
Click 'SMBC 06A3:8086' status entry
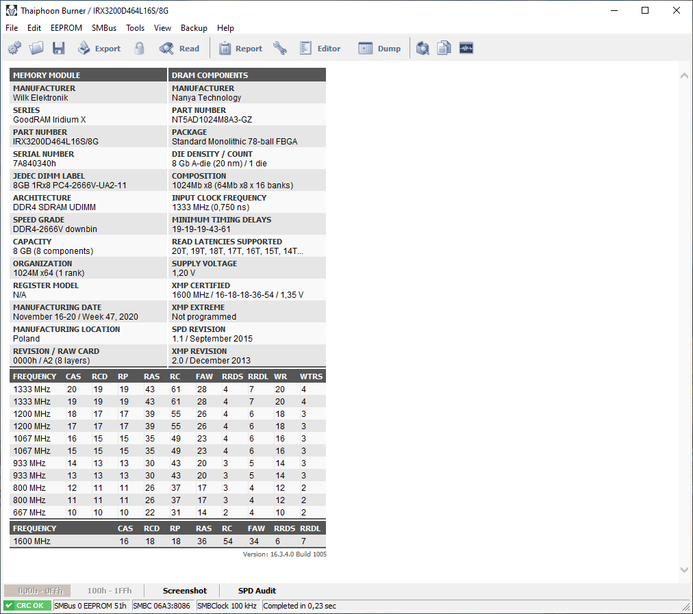tap(162, 606)
